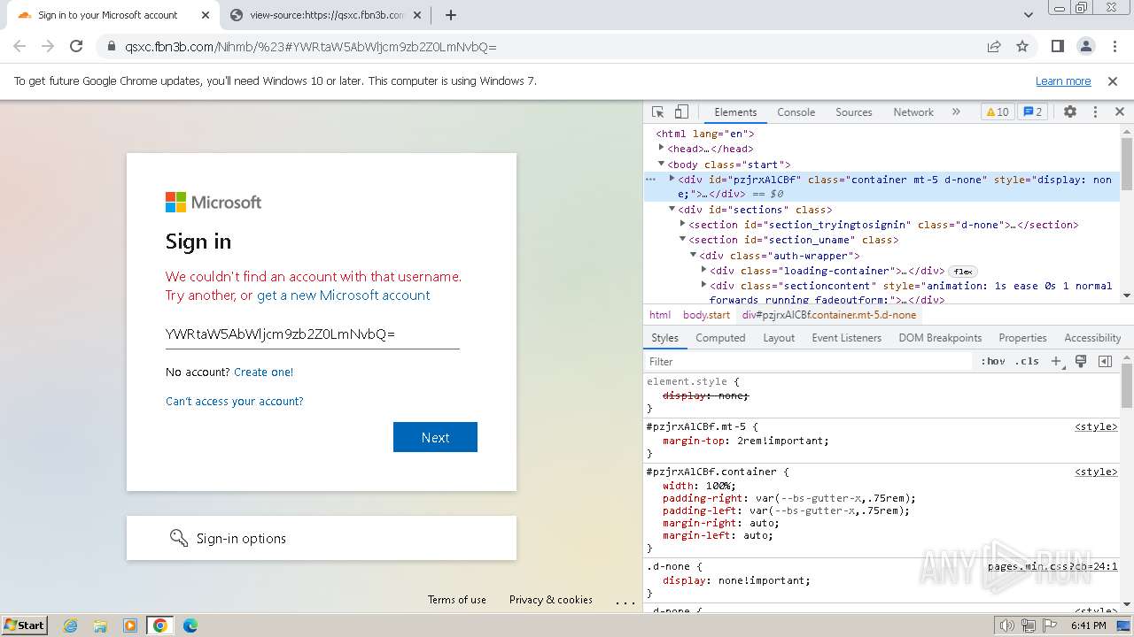Open the Computed styles tab

[720, 338]
